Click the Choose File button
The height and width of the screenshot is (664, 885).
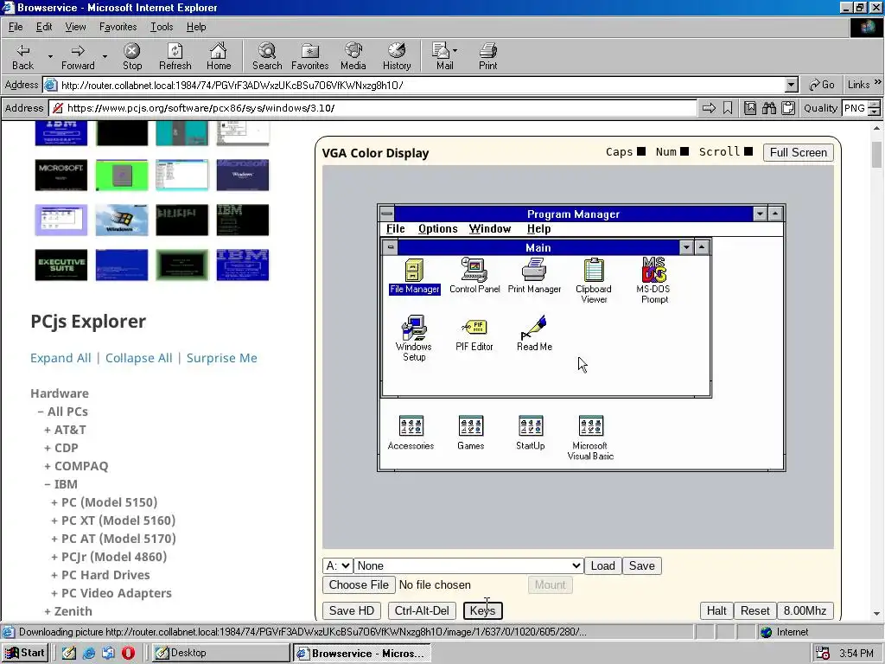pyautogui.click(x=359, y=585)
